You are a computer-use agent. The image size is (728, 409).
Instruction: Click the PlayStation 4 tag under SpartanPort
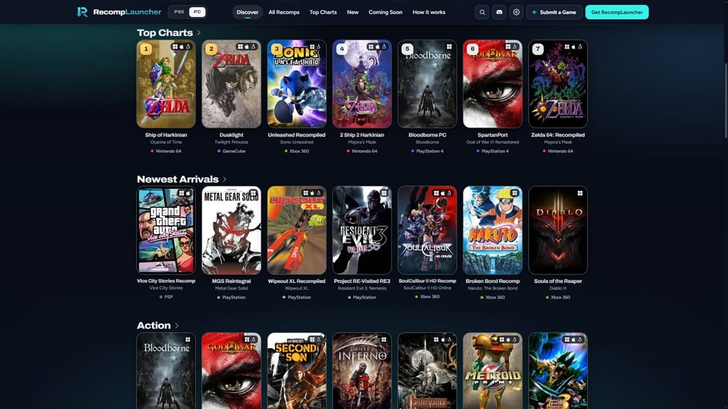click(493, 151)
